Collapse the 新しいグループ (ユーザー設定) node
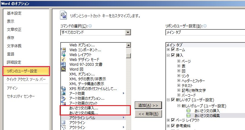Screen dimensions: 245x130 point(179,106)
